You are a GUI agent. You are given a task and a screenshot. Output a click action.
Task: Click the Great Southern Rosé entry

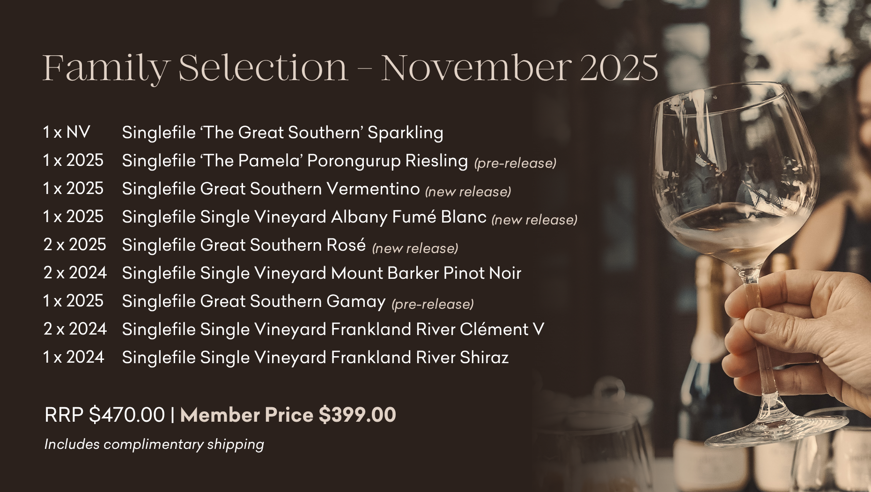click(x=244, y=245)
